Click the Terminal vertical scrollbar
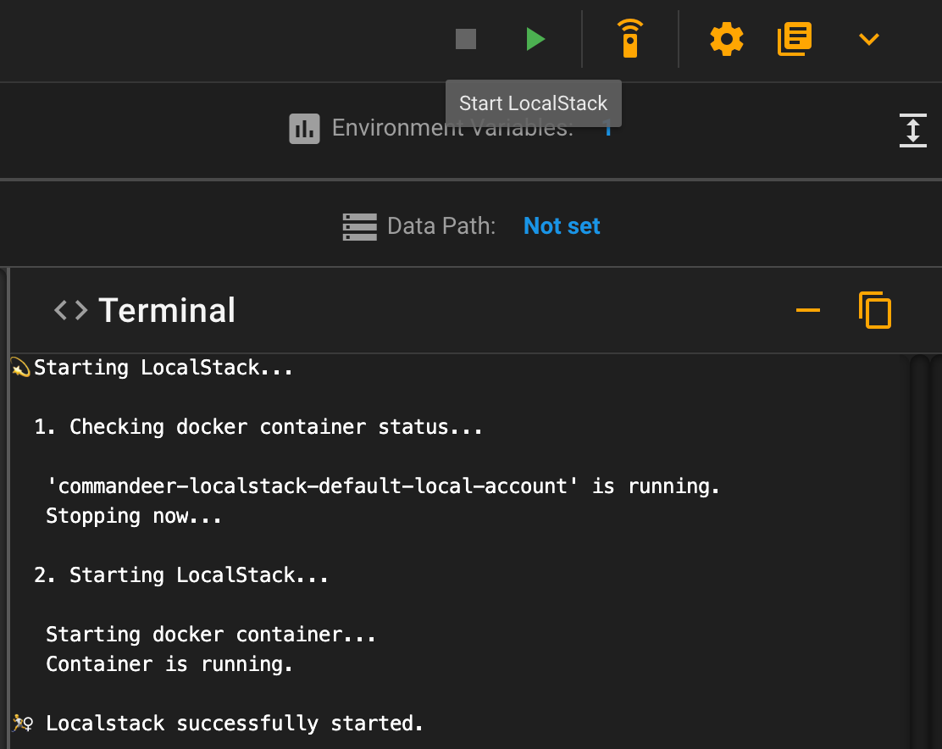942x749 pixels. (x=919, y=552)
